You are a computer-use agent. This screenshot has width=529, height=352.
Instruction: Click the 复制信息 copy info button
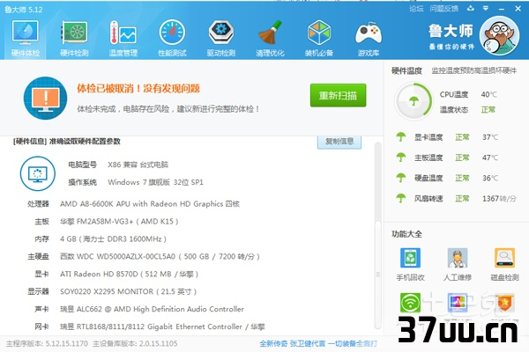tap(339, 142)
